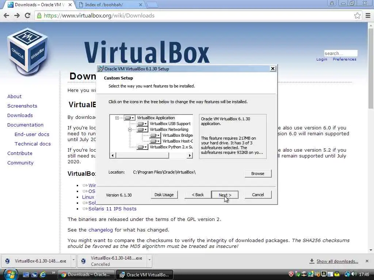Open VirtualBox Application feature icon dropdown
Screen dimensions: 374x280
point(129,118)
